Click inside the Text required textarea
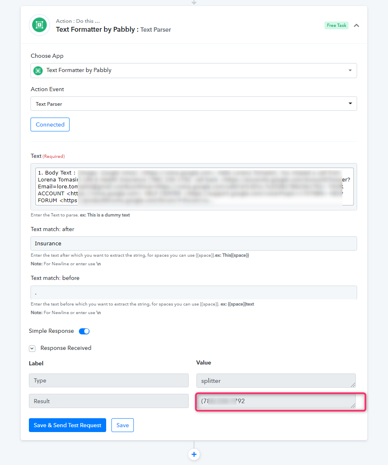Screen dimensions: 388x465 194,187
